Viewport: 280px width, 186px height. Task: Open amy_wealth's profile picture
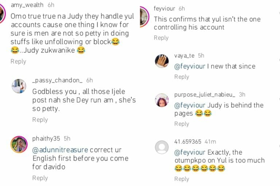point(3,14)
